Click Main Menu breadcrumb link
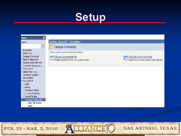The width and height of the screenshot is (181, 136). point(53,42)
